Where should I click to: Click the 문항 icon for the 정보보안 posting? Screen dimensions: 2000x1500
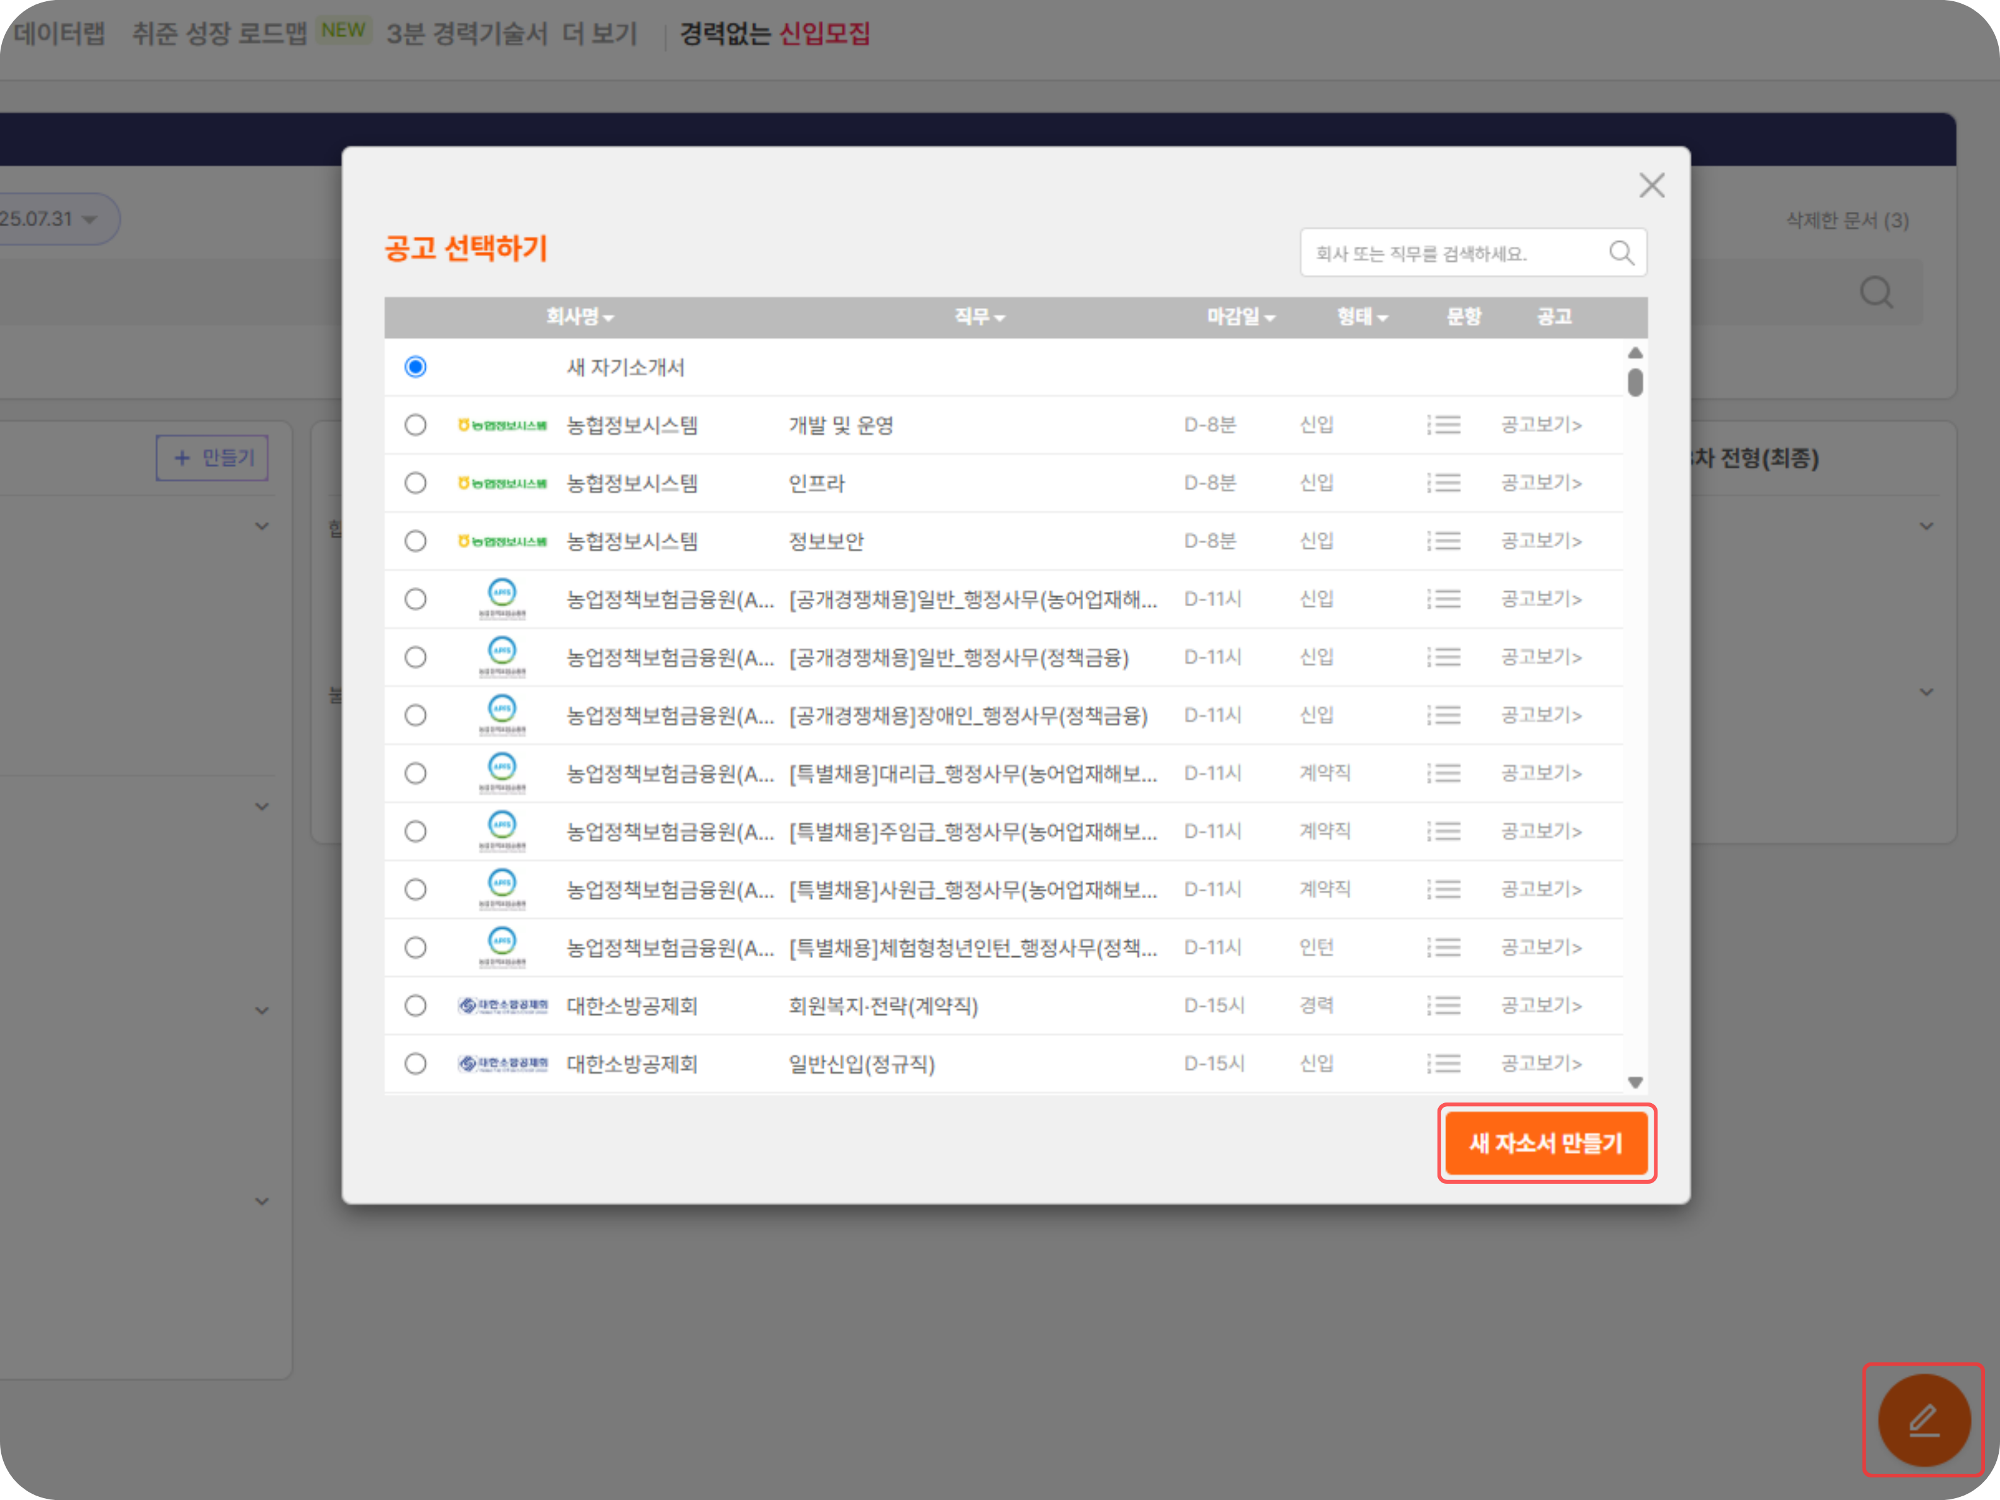point(1444,541)
